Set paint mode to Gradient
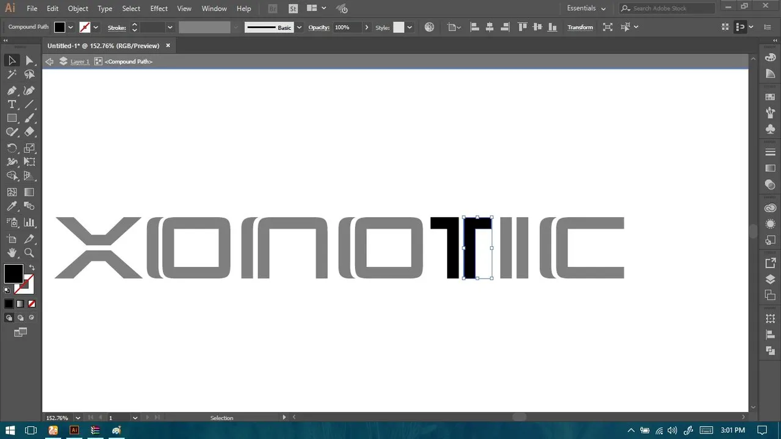The height and width of the screenshot is (439, 781). (20, 304)
